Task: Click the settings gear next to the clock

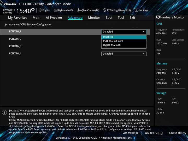Action: click(33, 9)
